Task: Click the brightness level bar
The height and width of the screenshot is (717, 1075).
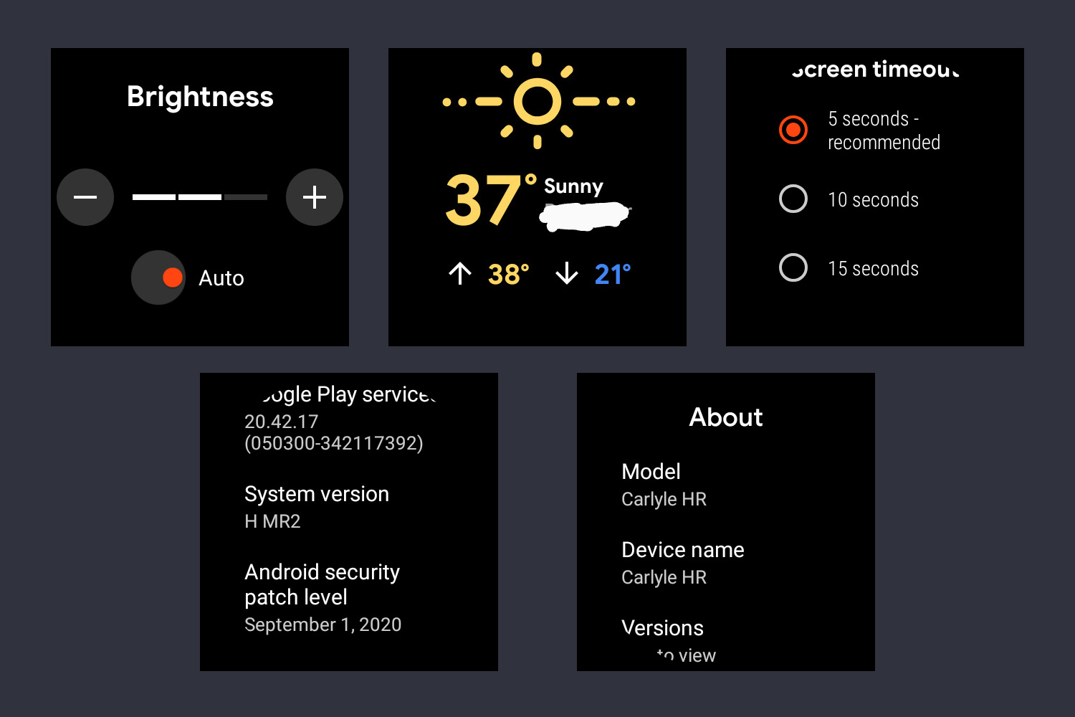Action: (x=199, y=197)
